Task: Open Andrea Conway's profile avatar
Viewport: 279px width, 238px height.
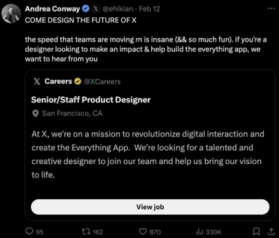Action: tap(11, 14)
